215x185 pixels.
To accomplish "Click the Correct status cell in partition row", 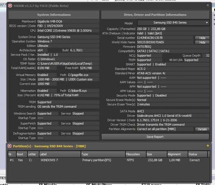I will point(194,160).
